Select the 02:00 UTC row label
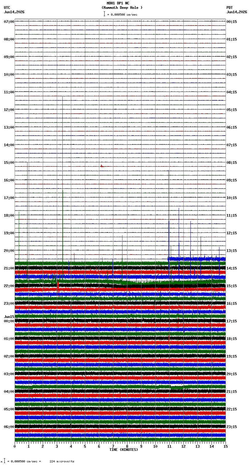The width and height of the screenshot is (249, 465). (9, 356)
